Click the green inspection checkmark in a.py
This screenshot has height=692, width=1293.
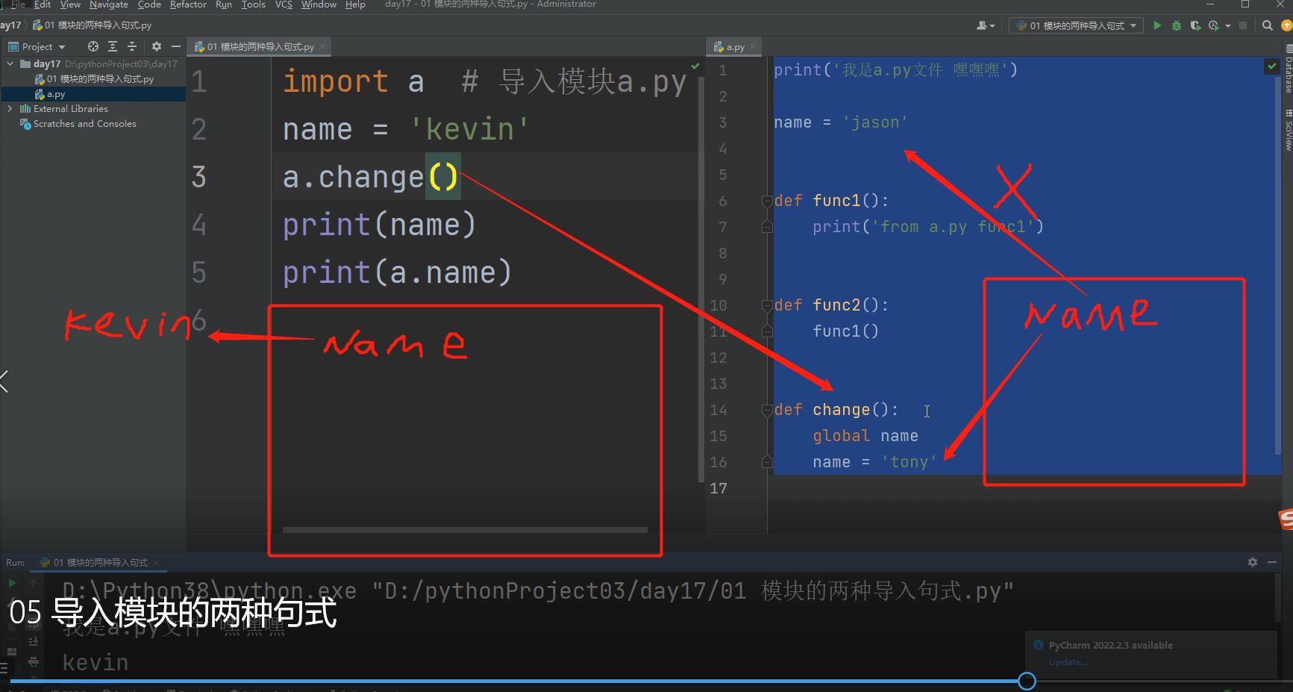pos(1271,67)
